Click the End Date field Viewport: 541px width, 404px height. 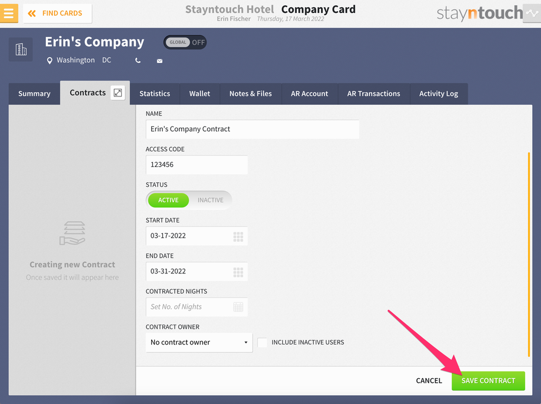(196, 272)
